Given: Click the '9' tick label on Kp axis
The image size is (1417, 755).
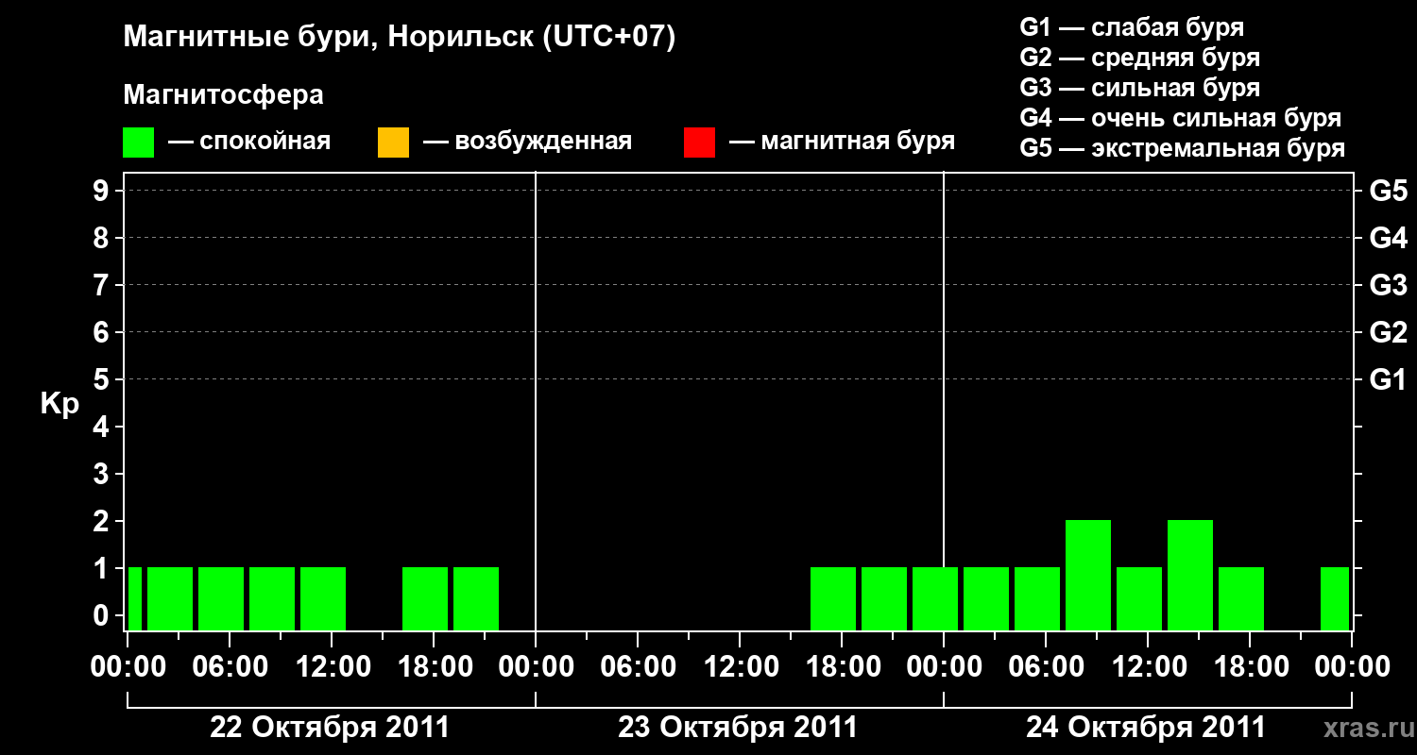Looking at the screenshot, I should (x=103, y=191).
